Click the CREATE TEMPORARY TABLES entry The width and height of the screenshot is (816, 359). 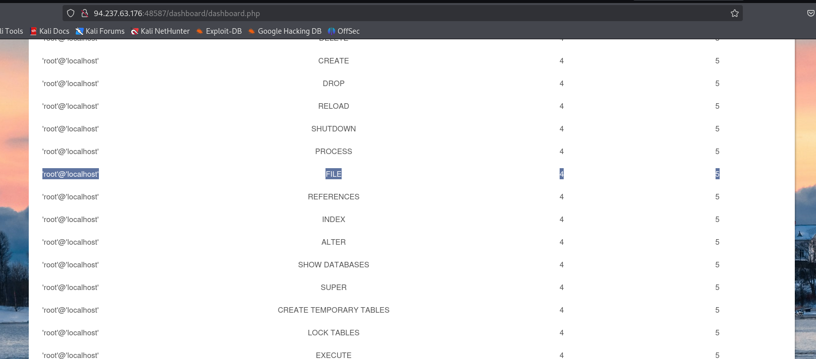(334, 310)
